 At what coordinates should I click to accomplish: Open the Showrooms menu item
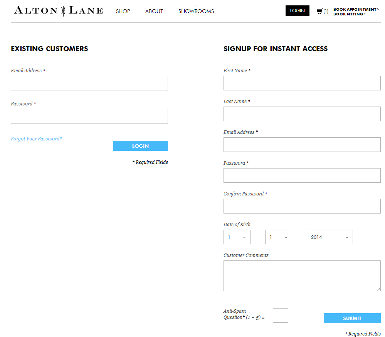(x=196, y=11)
